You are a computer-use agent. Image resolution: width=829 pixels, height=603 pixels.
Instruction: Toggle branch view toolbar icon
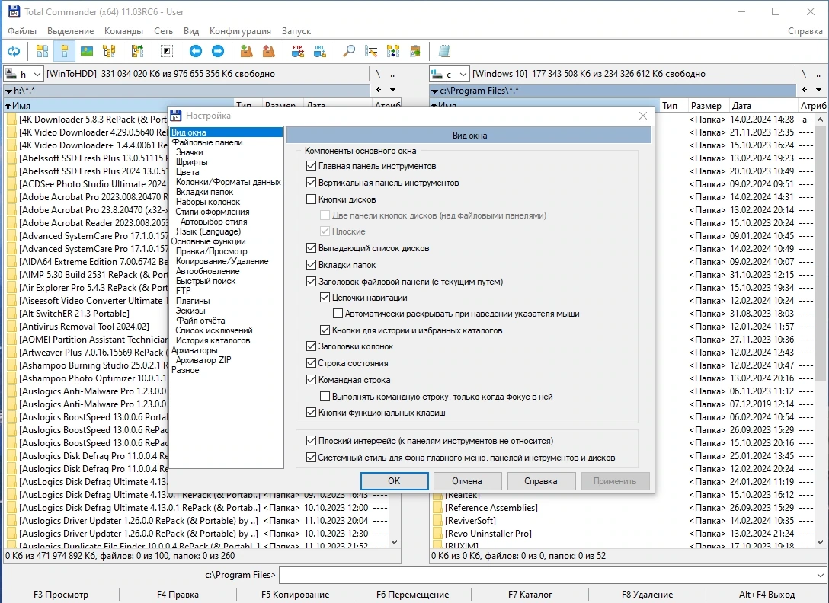coord(137,51)
